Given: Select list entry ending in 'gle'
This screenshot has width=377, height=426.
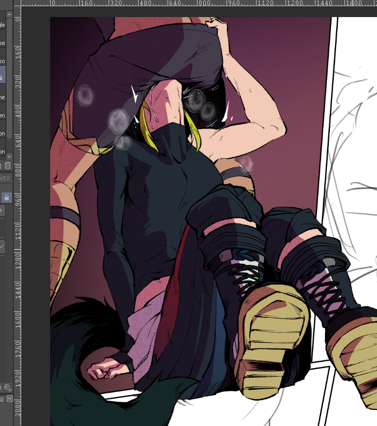Looking at the screenshot, I should click(3, 25).
